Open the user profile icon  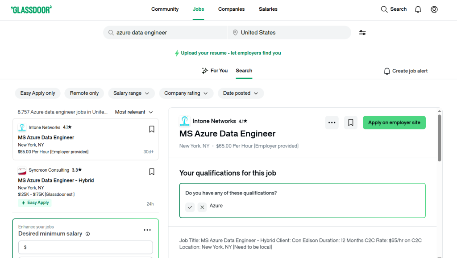pos(434,9)
